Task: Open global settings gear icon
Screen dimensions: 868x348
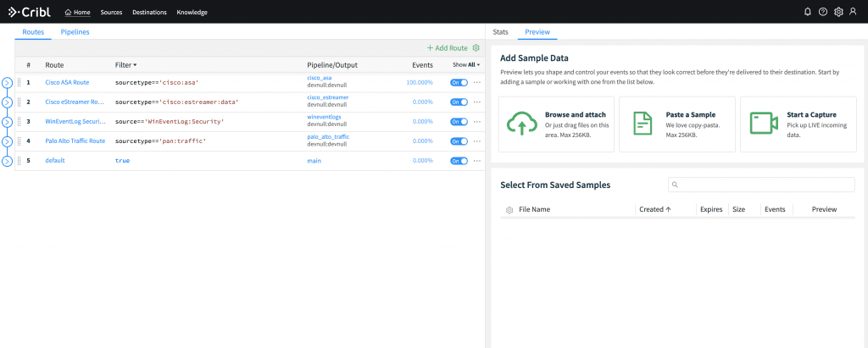Action: click(x=838, y=12)
